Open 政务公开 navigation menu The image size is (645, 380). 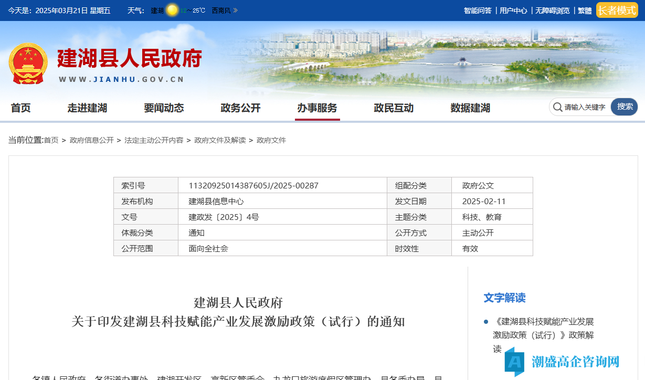pos(240,108)
